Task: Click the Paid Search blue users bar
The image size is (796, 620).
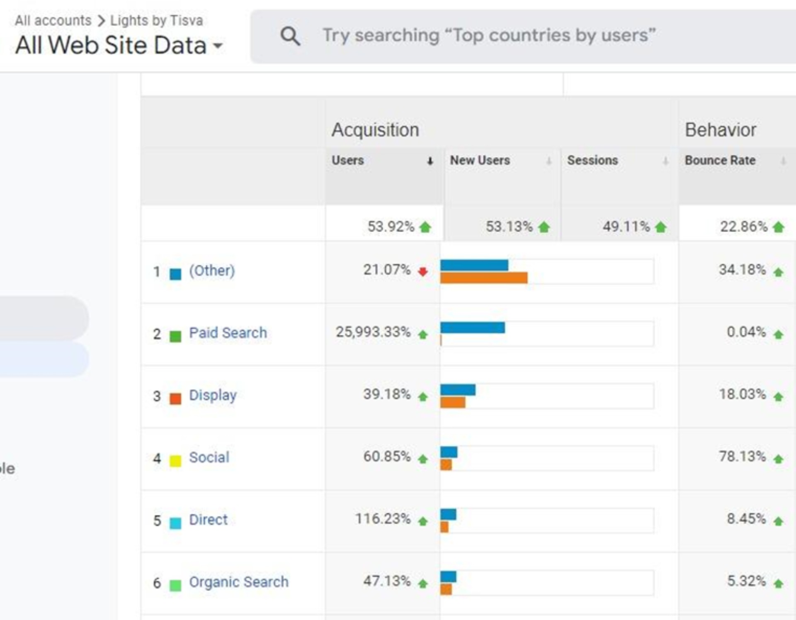Action: [473, 328]
